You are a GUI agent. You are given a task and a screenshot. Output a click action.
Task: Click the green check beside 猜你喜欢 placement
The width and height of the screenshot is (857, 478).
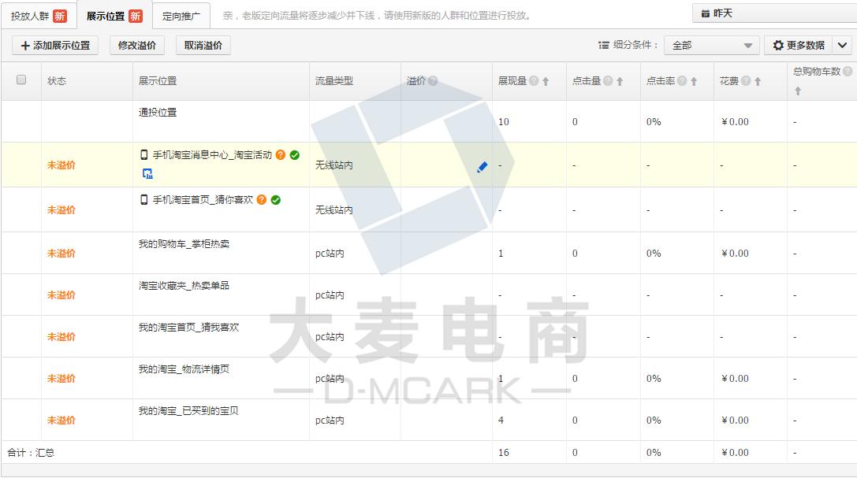coord(275,198)
